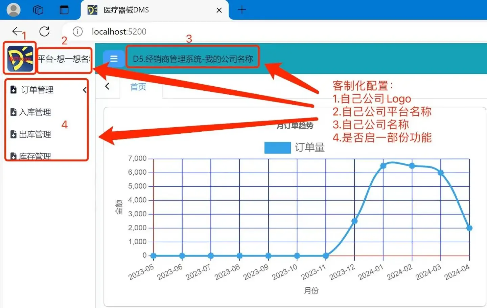Screen dimensions: 487x308
Task: Open a new browser tab
Action: (242, 10)
